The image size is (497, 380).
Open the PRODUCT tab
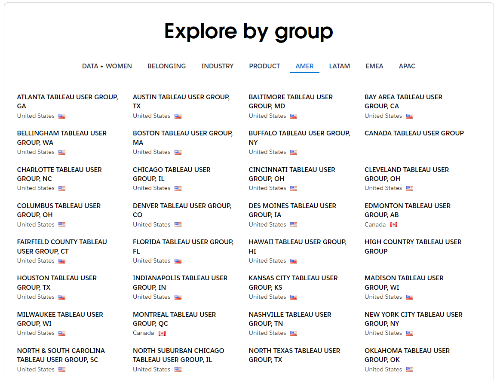pos(264,66)
